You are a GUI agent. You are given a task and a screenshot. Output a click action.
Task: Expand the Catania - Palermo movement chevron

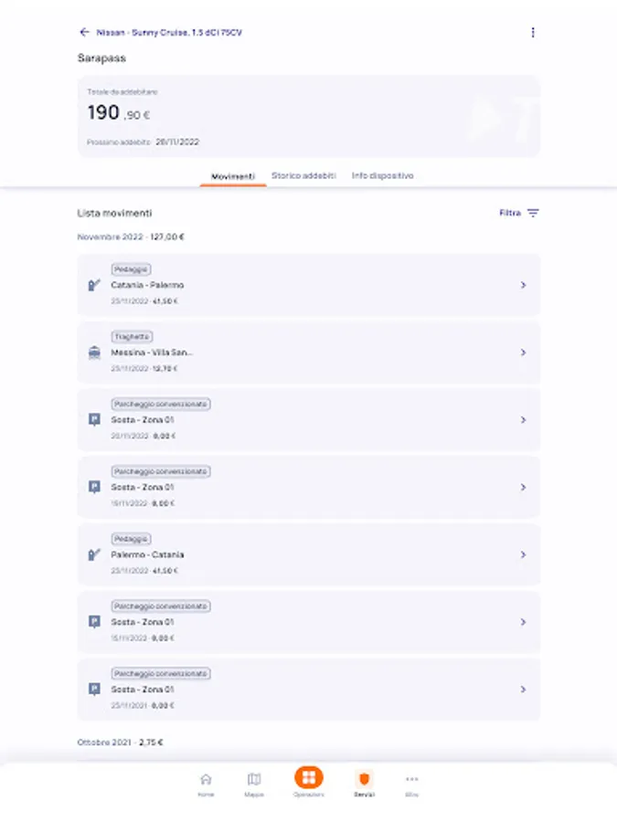tap(523, 285)
